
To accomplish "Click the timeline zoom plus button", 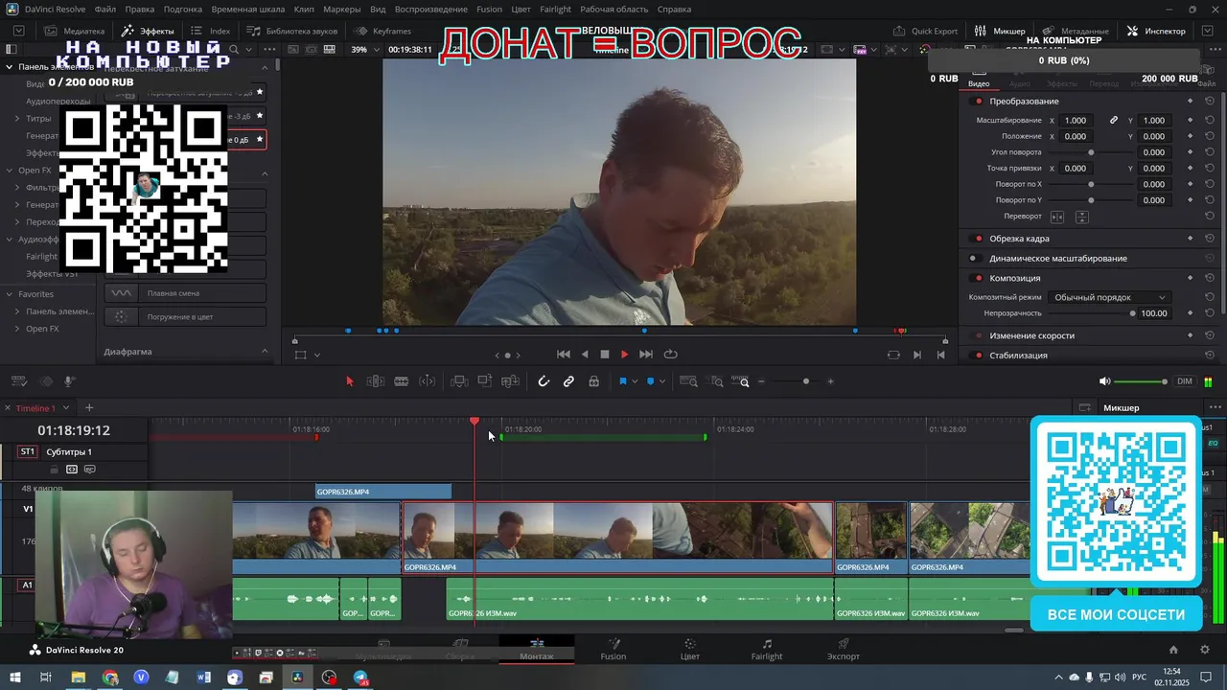I will coord(830,381).
